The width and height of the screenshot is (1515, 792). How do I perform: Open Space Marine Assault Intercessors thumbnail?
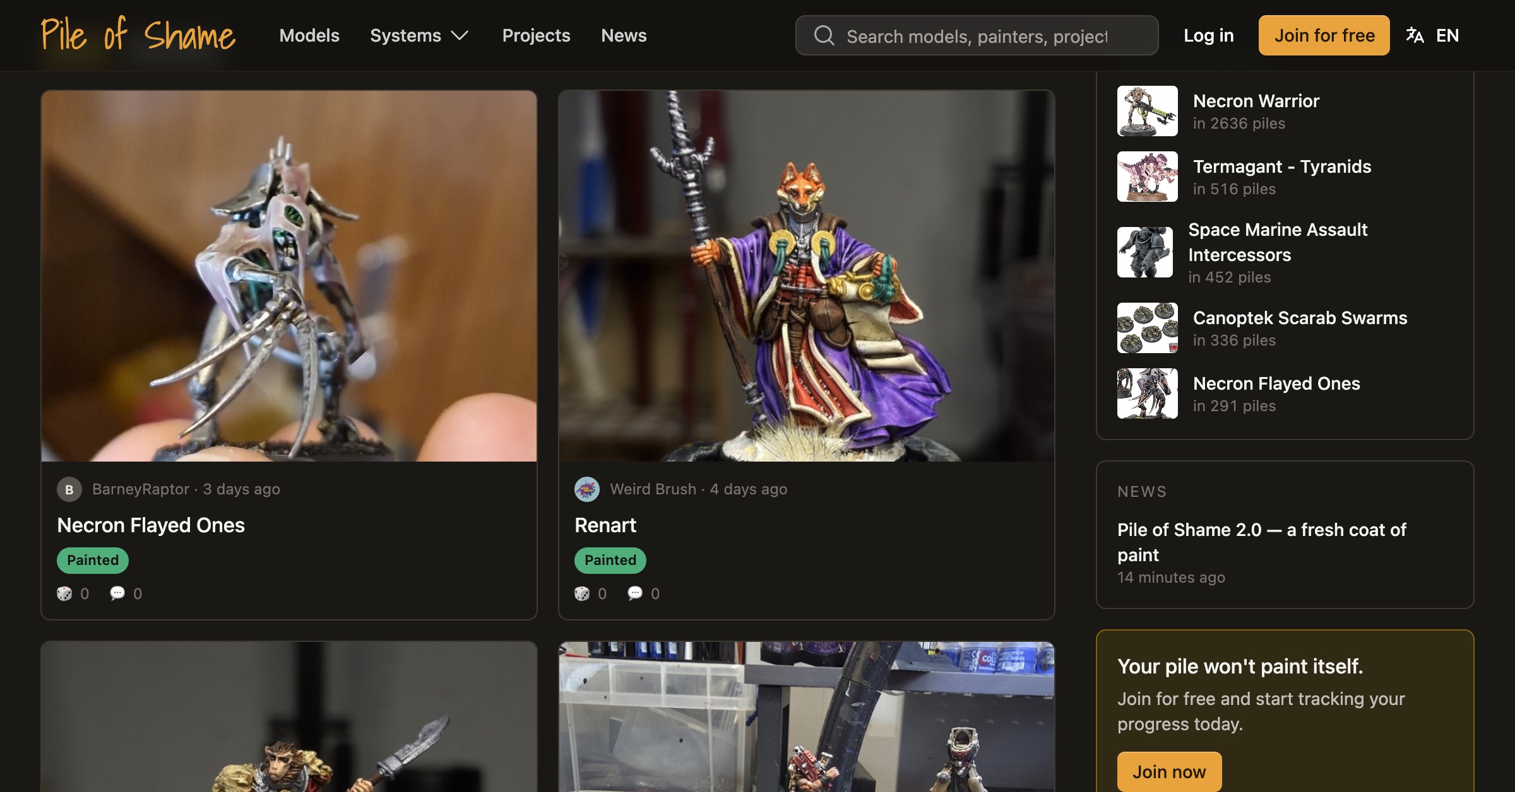(x=1145, y=252)
